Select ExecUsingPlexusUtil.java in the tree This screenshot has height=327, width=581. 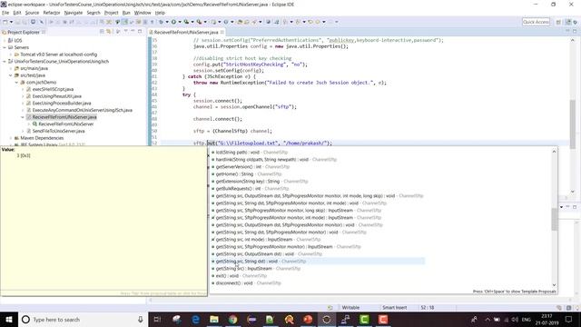[x=56, y=96]
